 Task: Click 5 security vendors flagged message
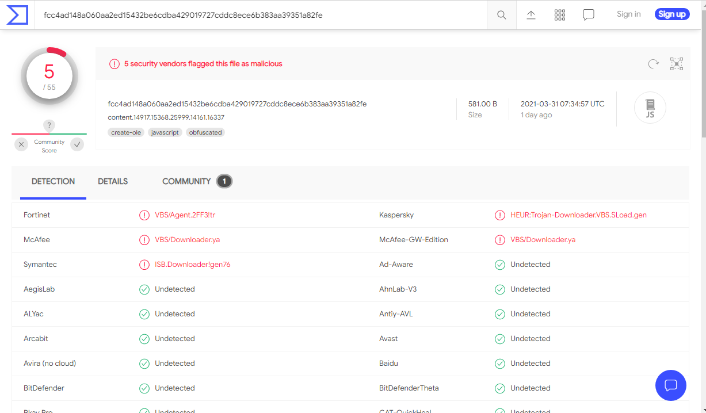(203, 64)
